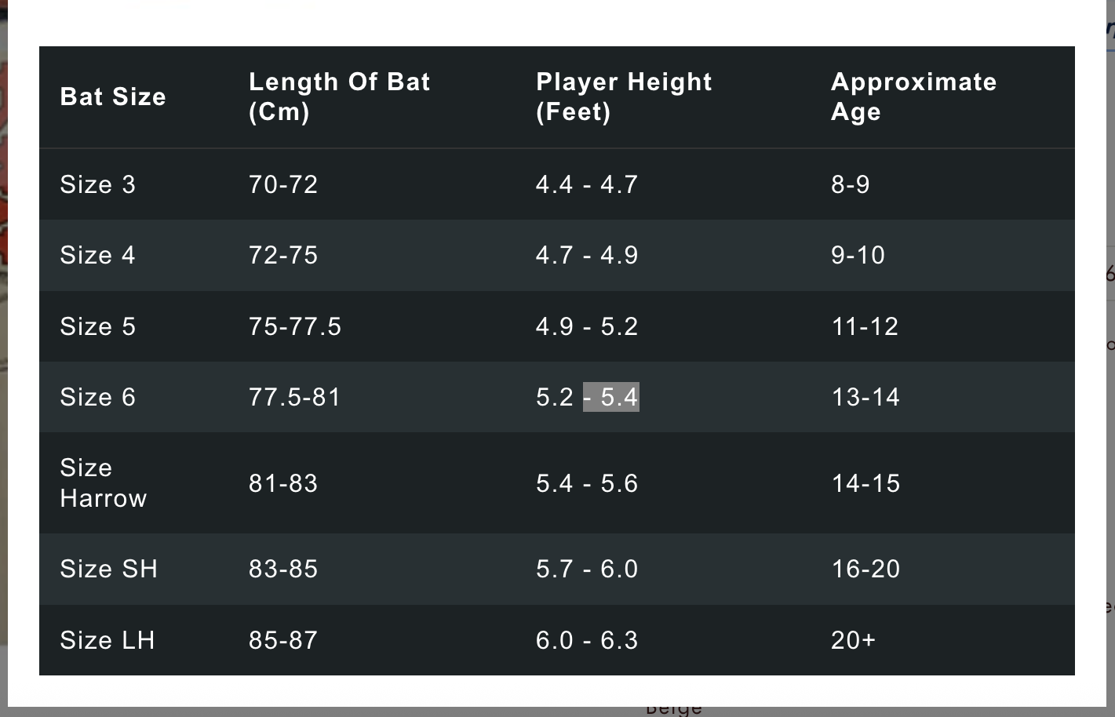Click the '16-20' age cell
1115x717 pixels.
pos(865,569)
